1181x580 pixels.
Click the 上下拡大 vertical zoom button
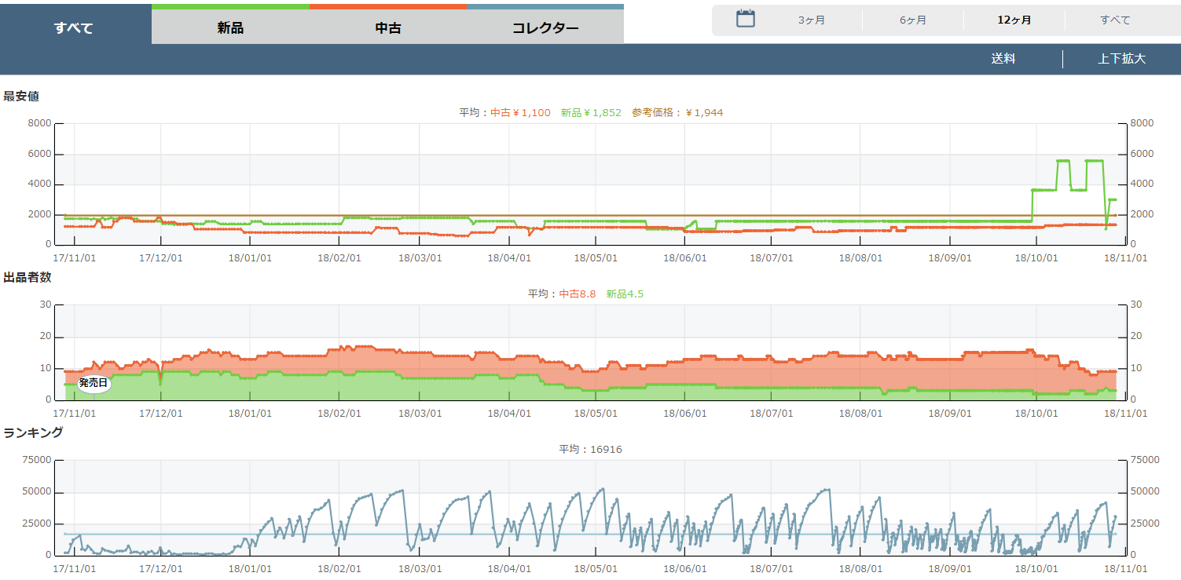[1121, 59]
